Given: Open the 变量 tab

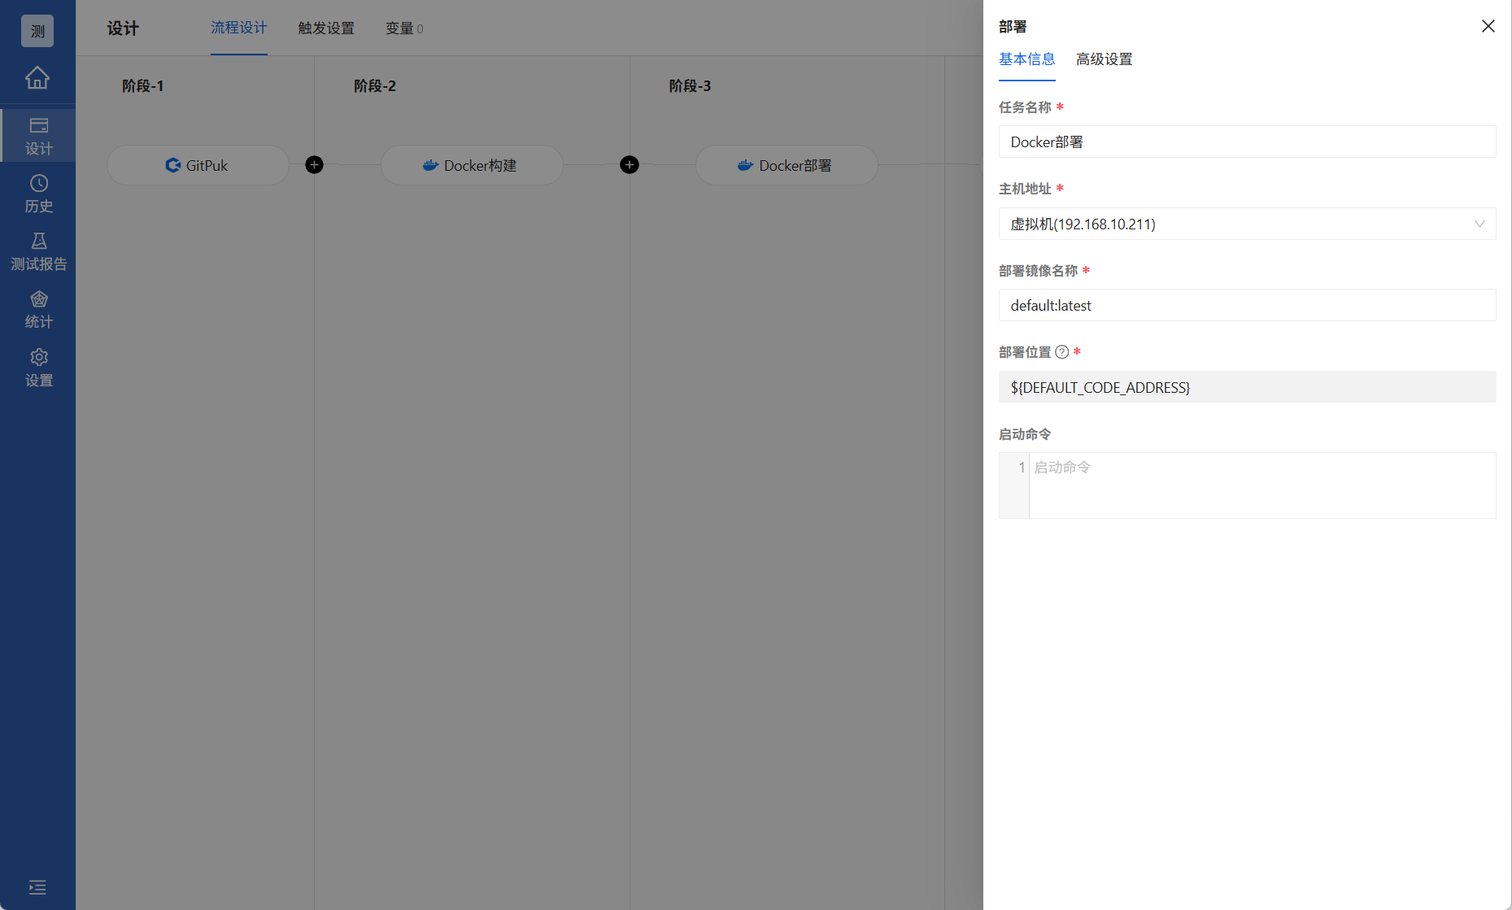Looking at the screenshot, I should [403, 28].
